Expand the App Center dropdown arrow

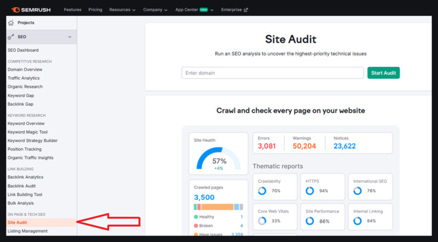[212, 10]
